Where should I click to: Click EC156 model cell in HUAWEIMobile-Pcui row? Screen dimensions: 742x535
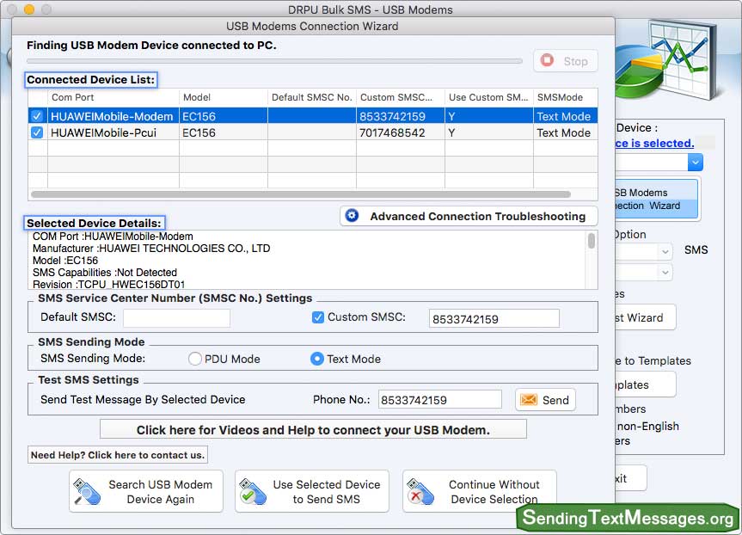coord(224,132)
